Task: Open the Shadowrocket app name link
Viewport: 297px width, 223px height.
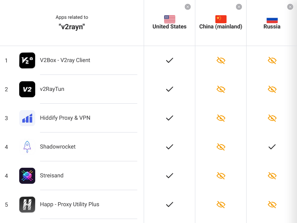Action: [58, 147]
